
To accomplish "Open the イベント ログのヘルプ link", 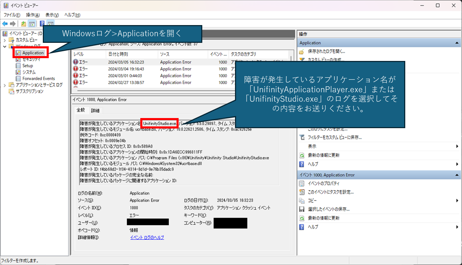I will [x=147, y=237].
